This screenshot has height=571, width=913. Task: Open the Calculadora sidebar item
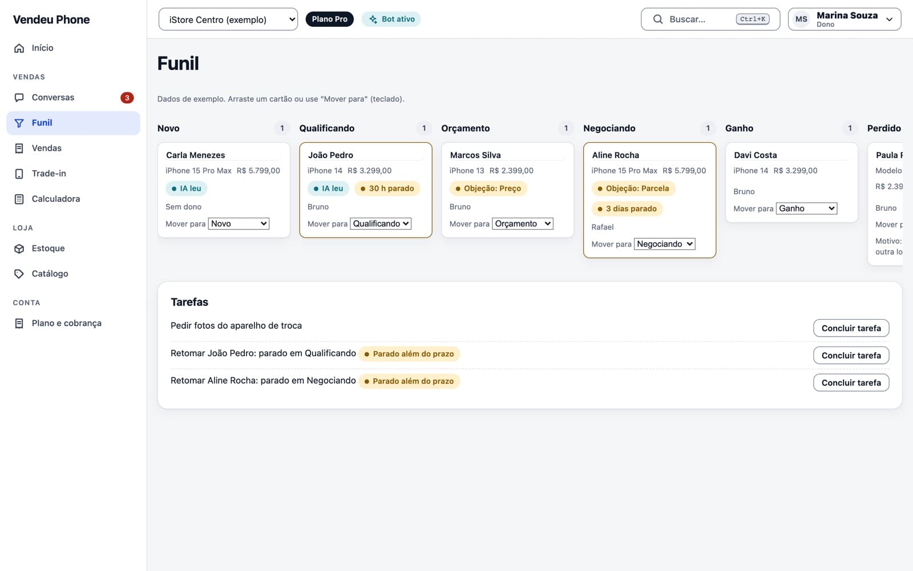pyautogui.click(x=73, y=199)
